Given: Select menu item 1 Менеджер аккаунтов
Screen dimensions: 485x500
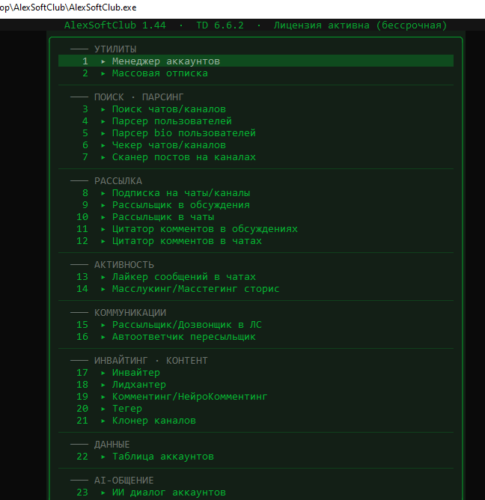Looking at the screenshot, I should (x=256, y=61).
